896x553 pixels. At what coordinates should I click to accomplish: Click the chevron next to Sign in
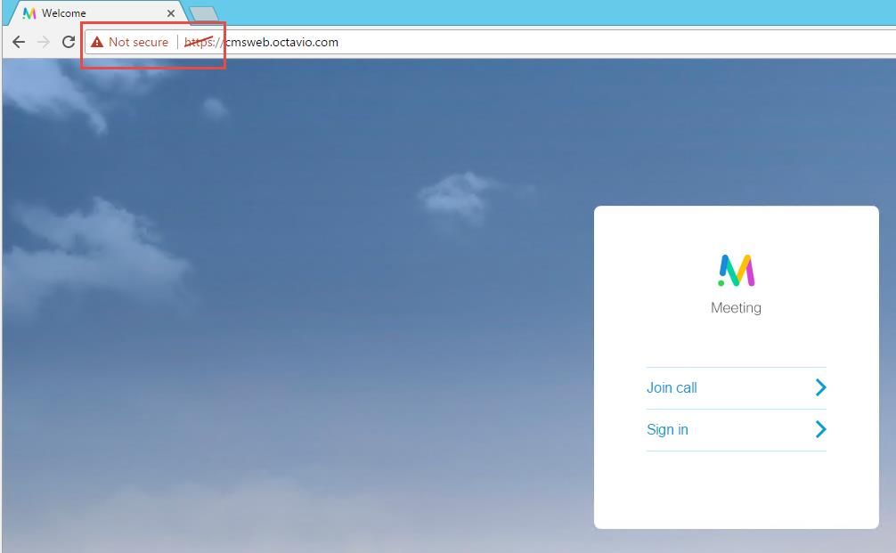(x=820, y=429)
